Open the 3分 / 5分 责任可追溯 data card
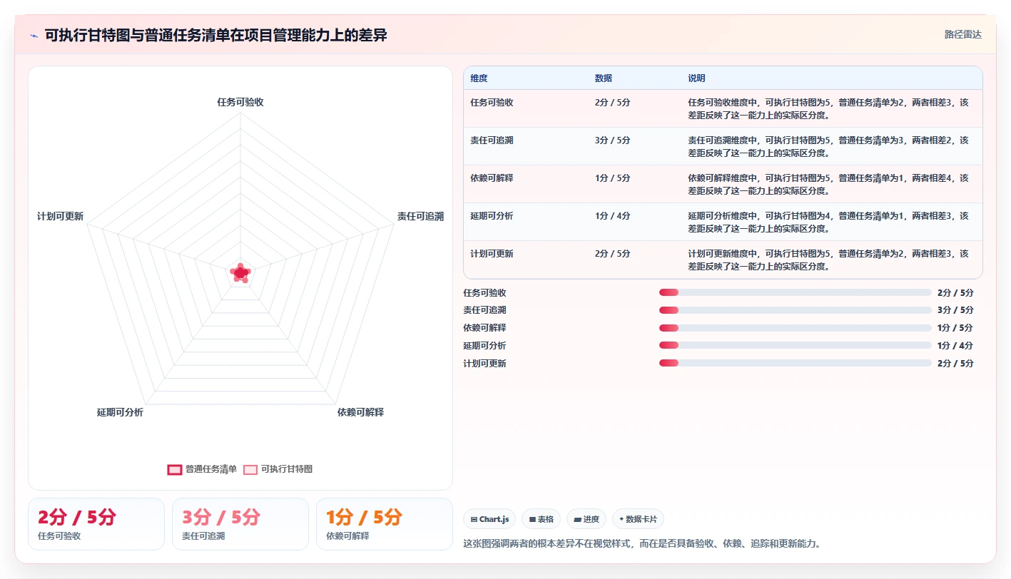Screen dimensions: 1011x579 point(240,524)
